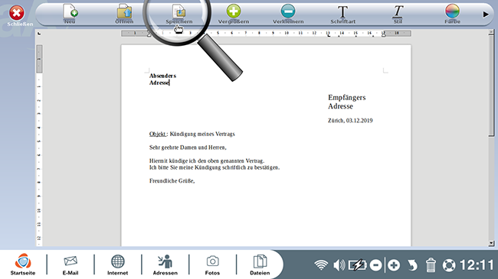Open the Wi-Fi network status icon
The height and width of the screenshot is (279, 498).
[321, 264]
